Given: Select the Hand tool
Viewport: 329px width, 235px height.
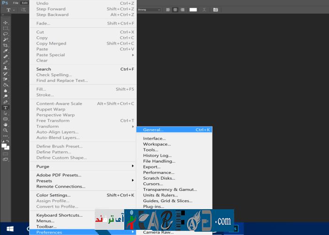Looking at the screenshot, I should (x=6, y=125).
